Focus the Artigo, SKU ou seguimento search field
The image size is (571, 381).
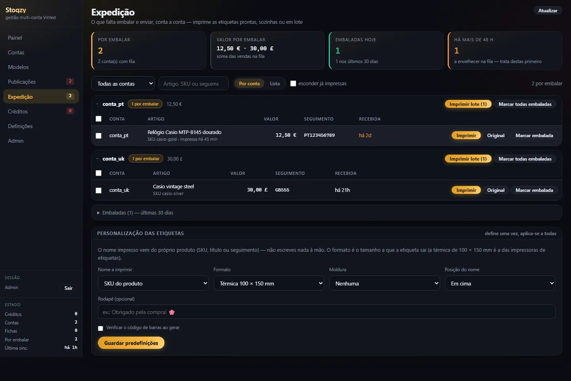pos(194,83)
